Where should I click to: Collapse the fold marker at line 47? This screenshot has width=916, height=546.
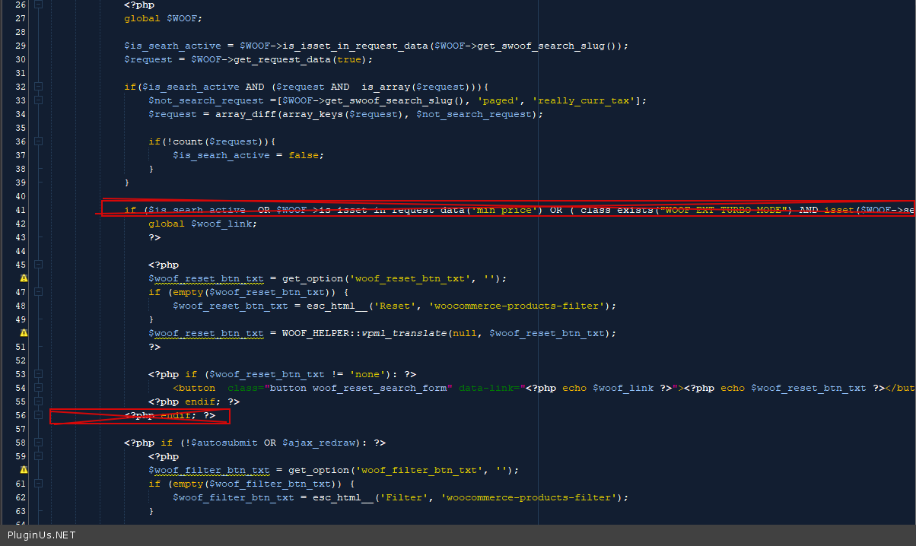[39, 292]
